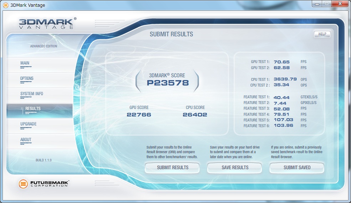Open the Upgrade section

click(39, 126)
